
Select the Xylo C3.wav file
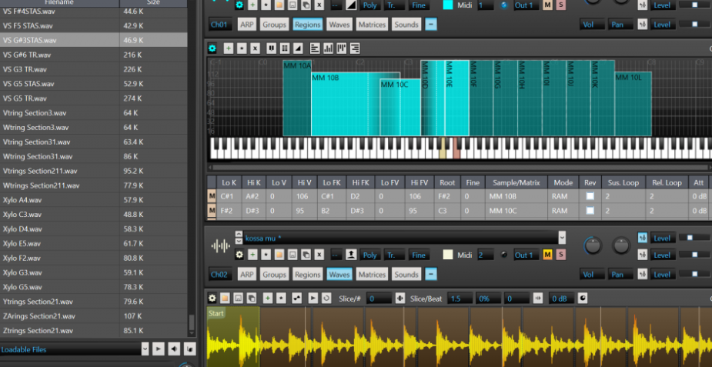pyautogui.click(x=22, y=214)
